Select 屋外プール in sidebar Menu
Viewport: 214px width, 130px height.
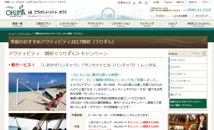pos(188,95)
